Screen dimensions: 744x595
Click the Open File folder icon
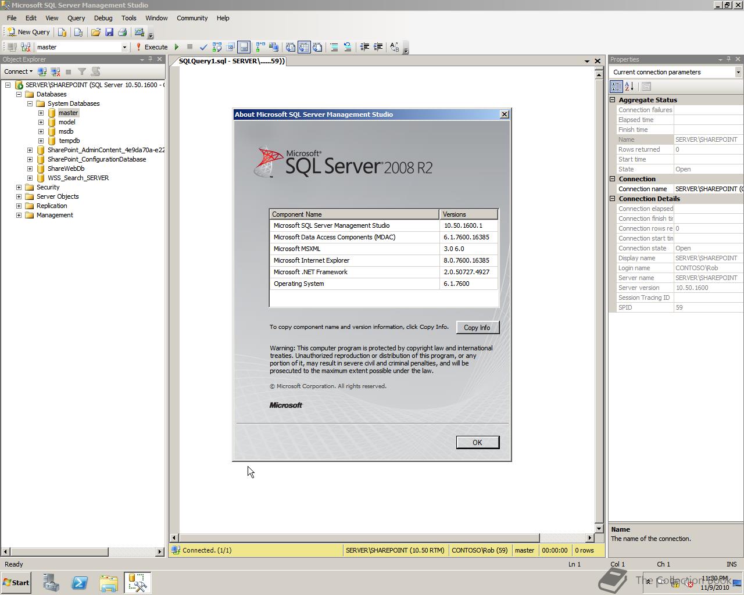coord(96,32)
